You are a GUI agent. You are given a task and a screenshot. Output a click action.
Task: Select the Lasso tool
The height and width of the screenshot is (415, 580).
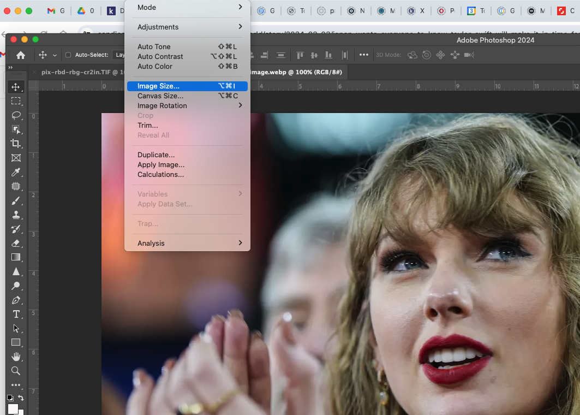coord(16,115)
